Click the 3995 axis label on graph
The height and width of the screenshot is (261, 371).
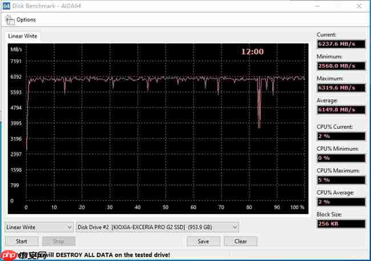[x=16, y=123]
